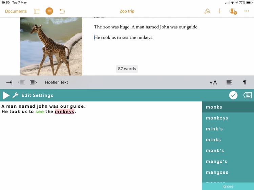Viewport: 254px width, 190px height.
Task: Open the view options sidebar icon
Action: pos(37,11)
